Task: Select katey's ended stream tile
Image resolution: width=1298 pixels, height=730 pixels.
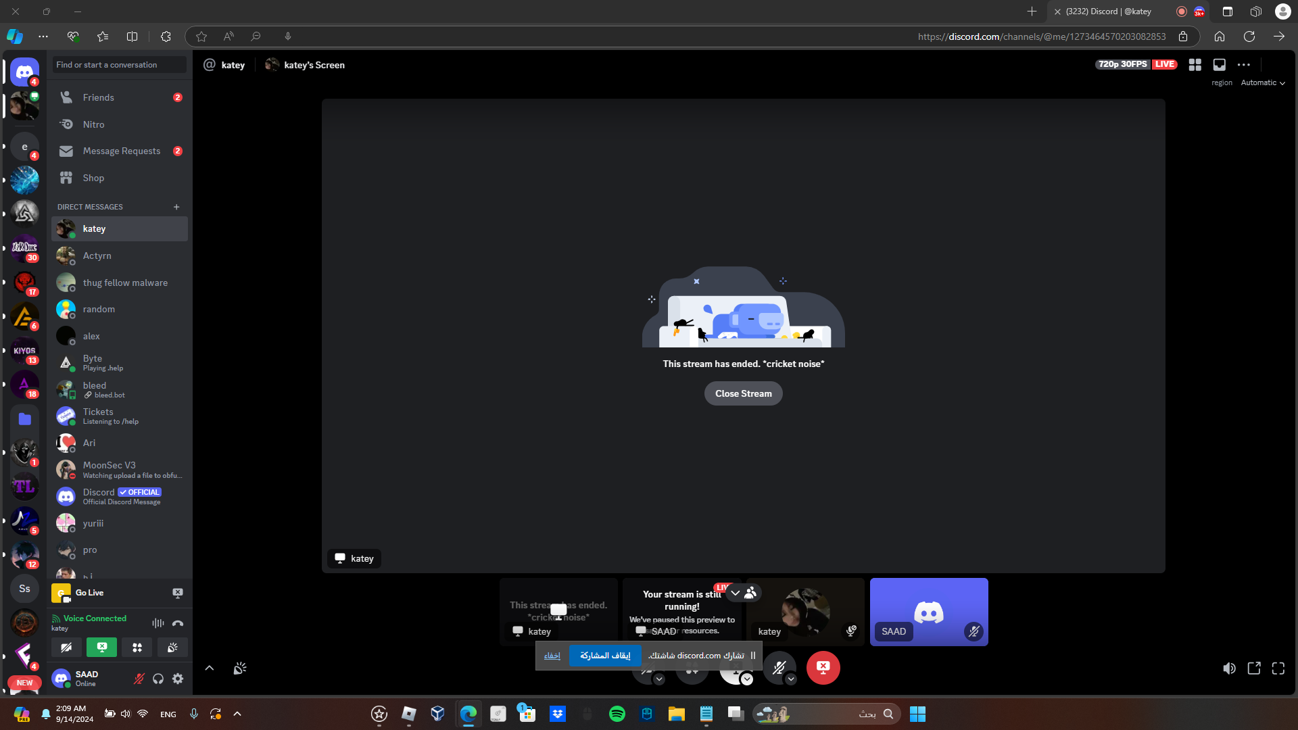Action: click(558, 612)
